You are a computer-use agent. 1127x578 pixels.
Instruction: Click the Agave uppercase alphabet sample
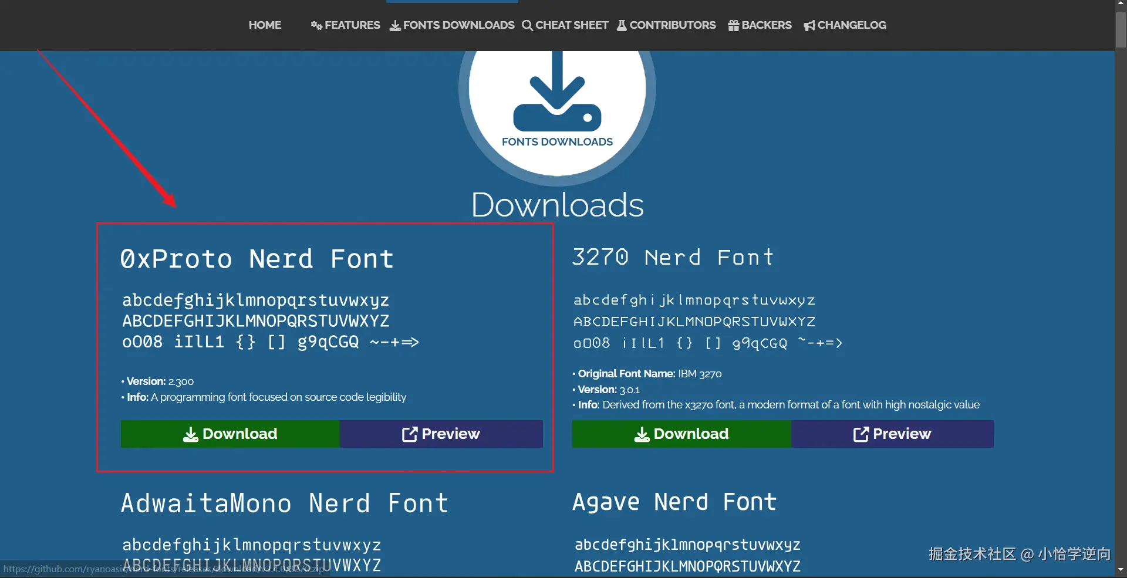click(x=687, y=566)
